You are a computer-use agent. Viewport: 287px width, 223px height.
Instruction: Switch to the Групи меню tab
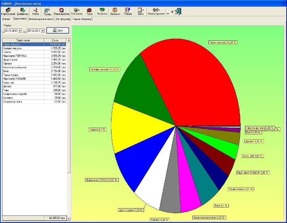click(x=20, y=19)
